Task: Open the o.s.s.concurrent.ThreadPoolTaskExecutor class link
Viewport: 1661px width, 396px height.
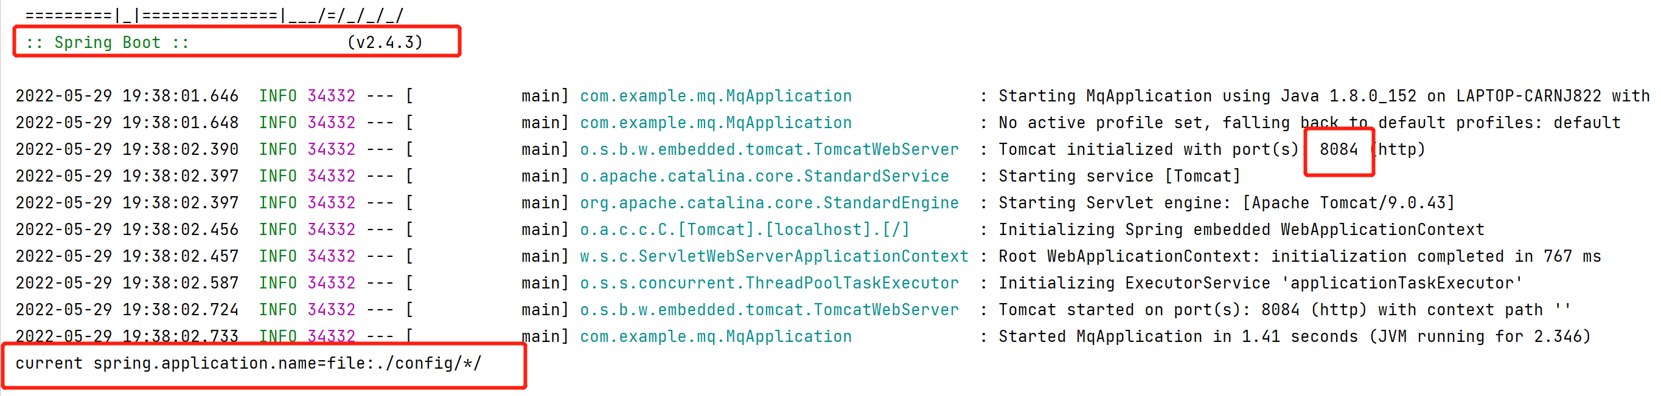Action: tap(768, 283)
